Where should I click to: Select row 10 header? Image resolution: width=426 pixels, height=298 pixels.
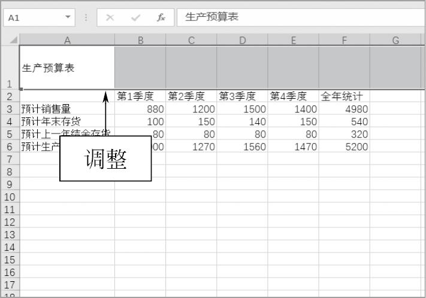tap(10, 197)
